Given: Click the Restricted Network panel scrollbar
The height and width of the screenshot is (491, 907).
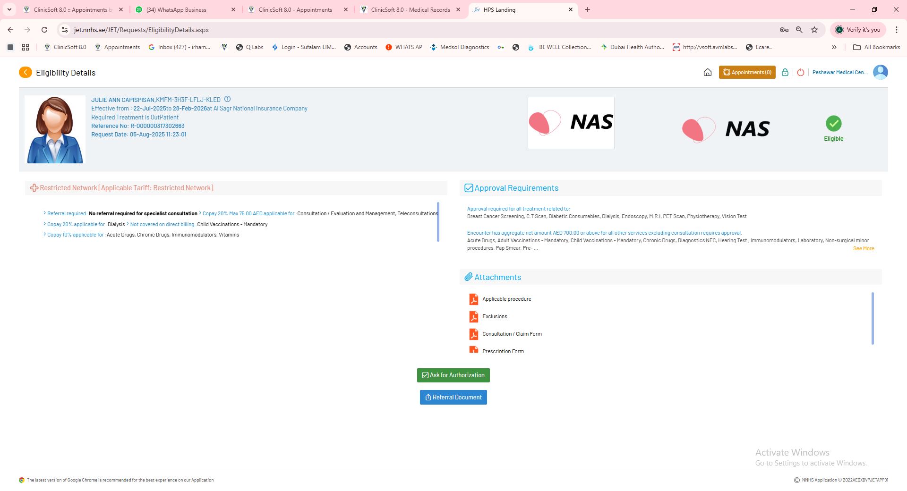Looking at the screenshot, I should click(x=438, y=222).
